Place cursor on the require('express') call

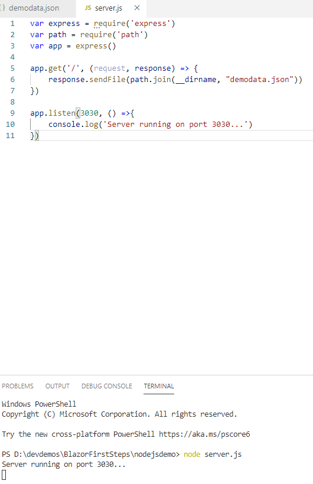[135, 24]
